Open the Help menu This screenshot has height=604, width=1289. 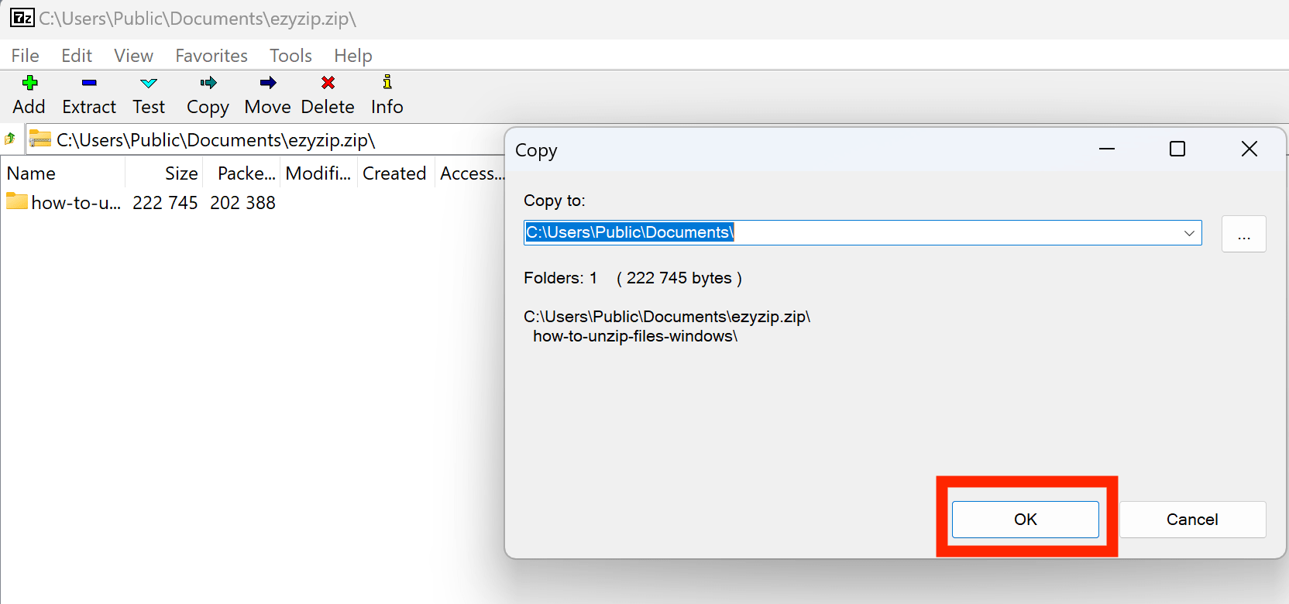tap(353, 56)
